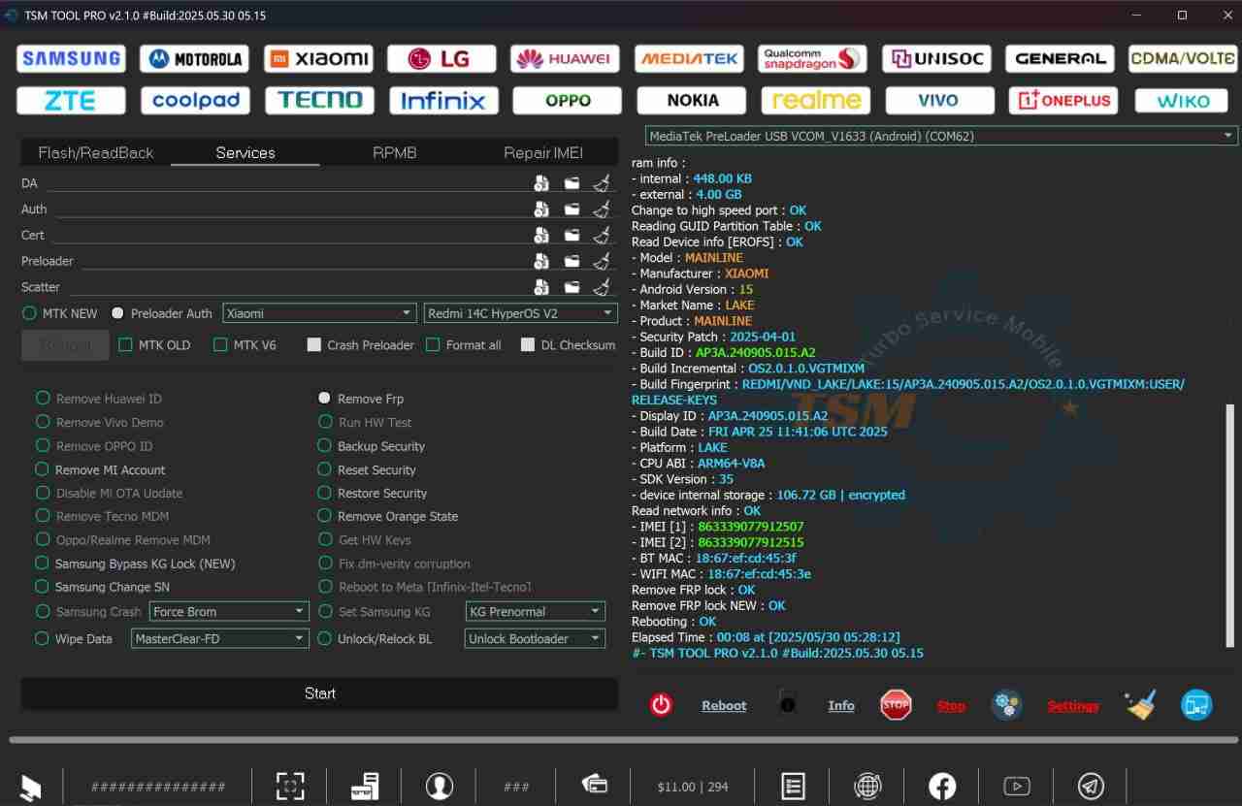
Task: Expand the MediaTek PreLoader COM port dropdown
Action: pyautogui.click(x=941, y=136)
